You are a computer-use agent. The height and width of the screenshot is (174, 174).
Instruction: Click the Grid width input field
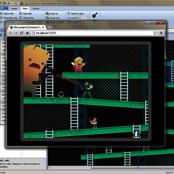click(x=83, y=18)
